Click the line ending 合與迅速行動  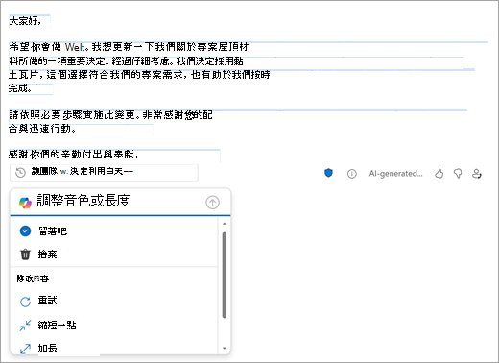click(x=42, y=129)
